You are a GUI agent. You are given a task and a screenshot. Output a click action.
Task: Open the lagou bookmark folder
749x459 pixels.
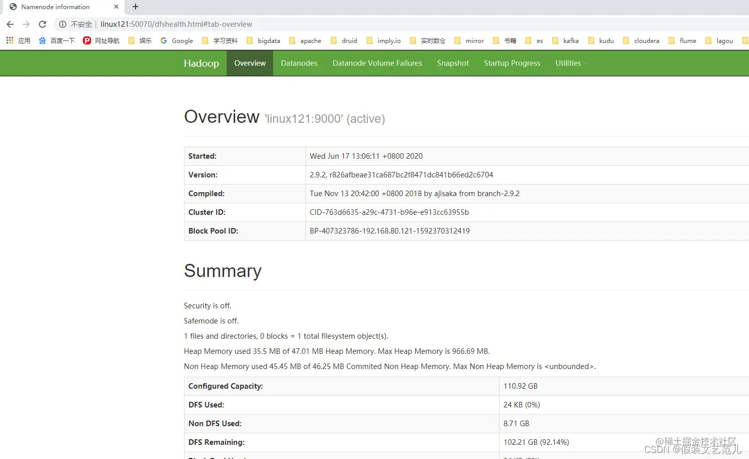click(719, 40)
